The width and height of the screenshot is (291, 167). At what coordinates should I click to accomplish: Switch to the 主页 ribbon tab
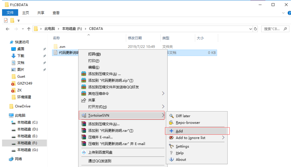pos(26,13)
